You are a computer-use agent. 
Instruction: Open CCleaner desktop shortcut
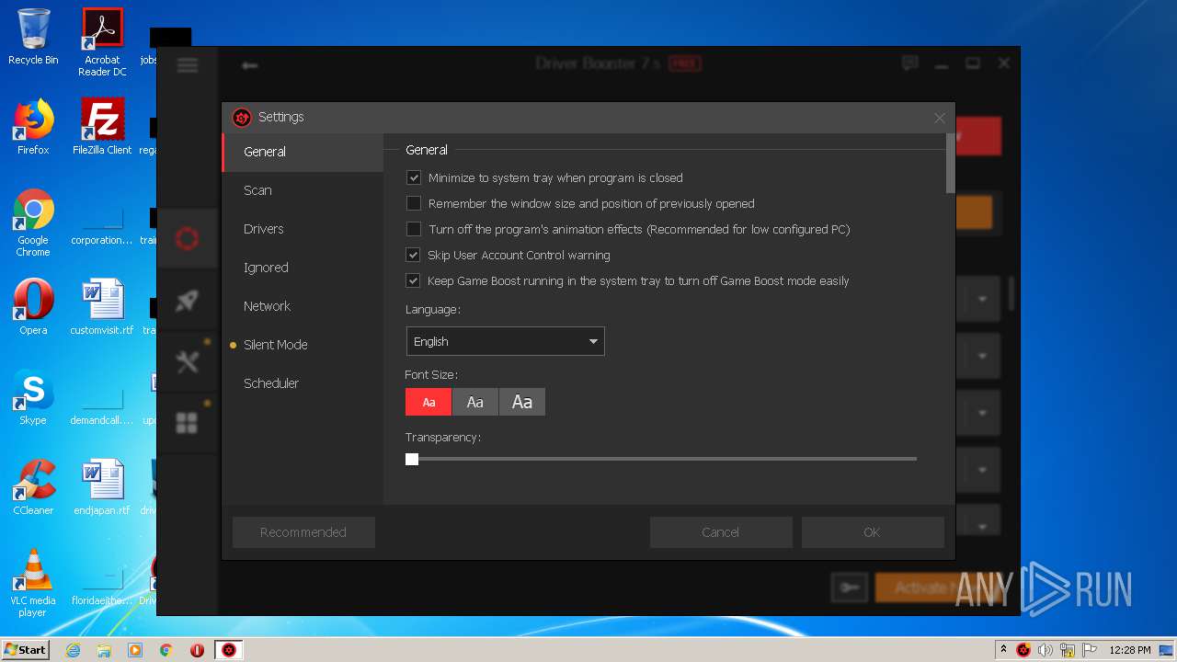33,486
